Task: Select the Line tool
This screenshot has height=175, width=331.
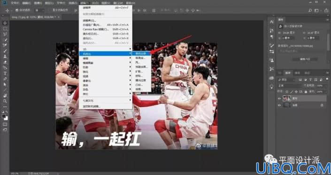Action: [5, 90]
